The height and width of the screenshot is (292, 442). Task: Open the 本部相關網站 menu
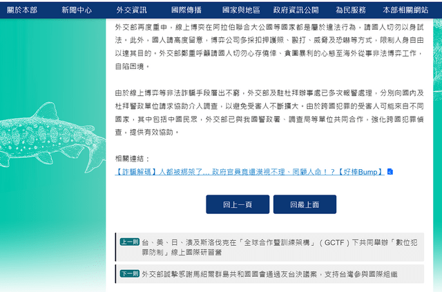[x=405, y=10]
